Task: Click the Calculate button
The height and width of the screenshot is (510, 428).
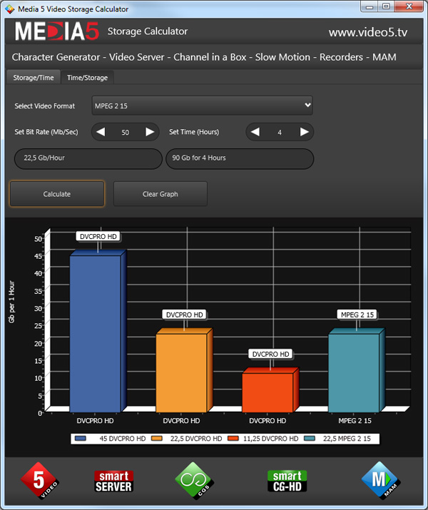Action: (57, 194)
